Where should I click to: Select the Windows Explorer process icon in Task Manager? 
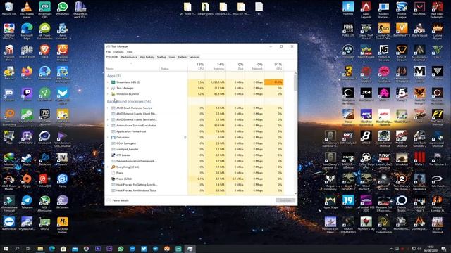pos(113,93)
